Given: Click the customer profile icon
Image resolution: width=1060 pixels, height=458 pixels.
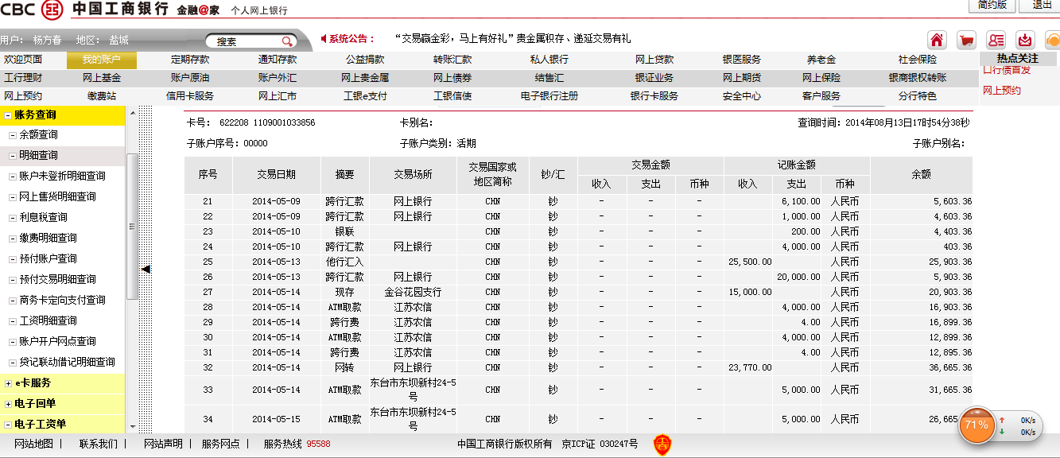Looking at the screenshot, I should [996, 41].
